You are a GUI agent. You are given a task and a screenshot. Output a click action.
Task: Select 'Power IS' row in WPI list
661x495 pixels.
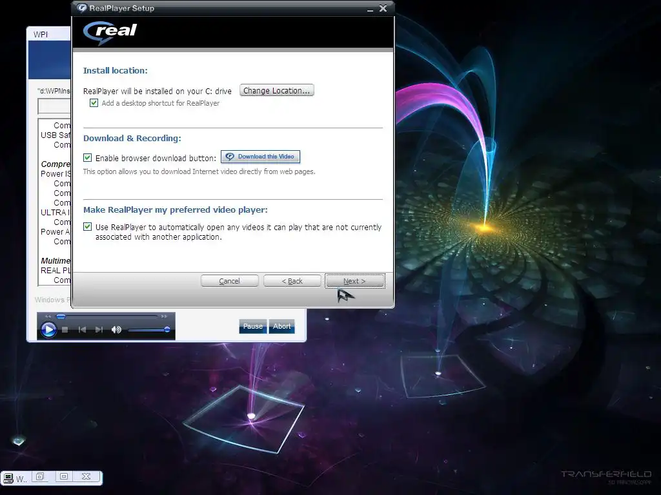(x=56, y=174)
